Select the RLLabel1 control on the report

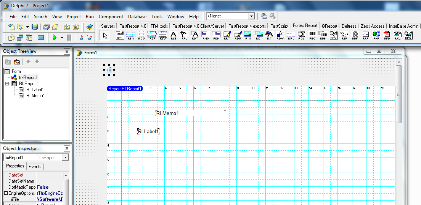click(x=148, y=131)
